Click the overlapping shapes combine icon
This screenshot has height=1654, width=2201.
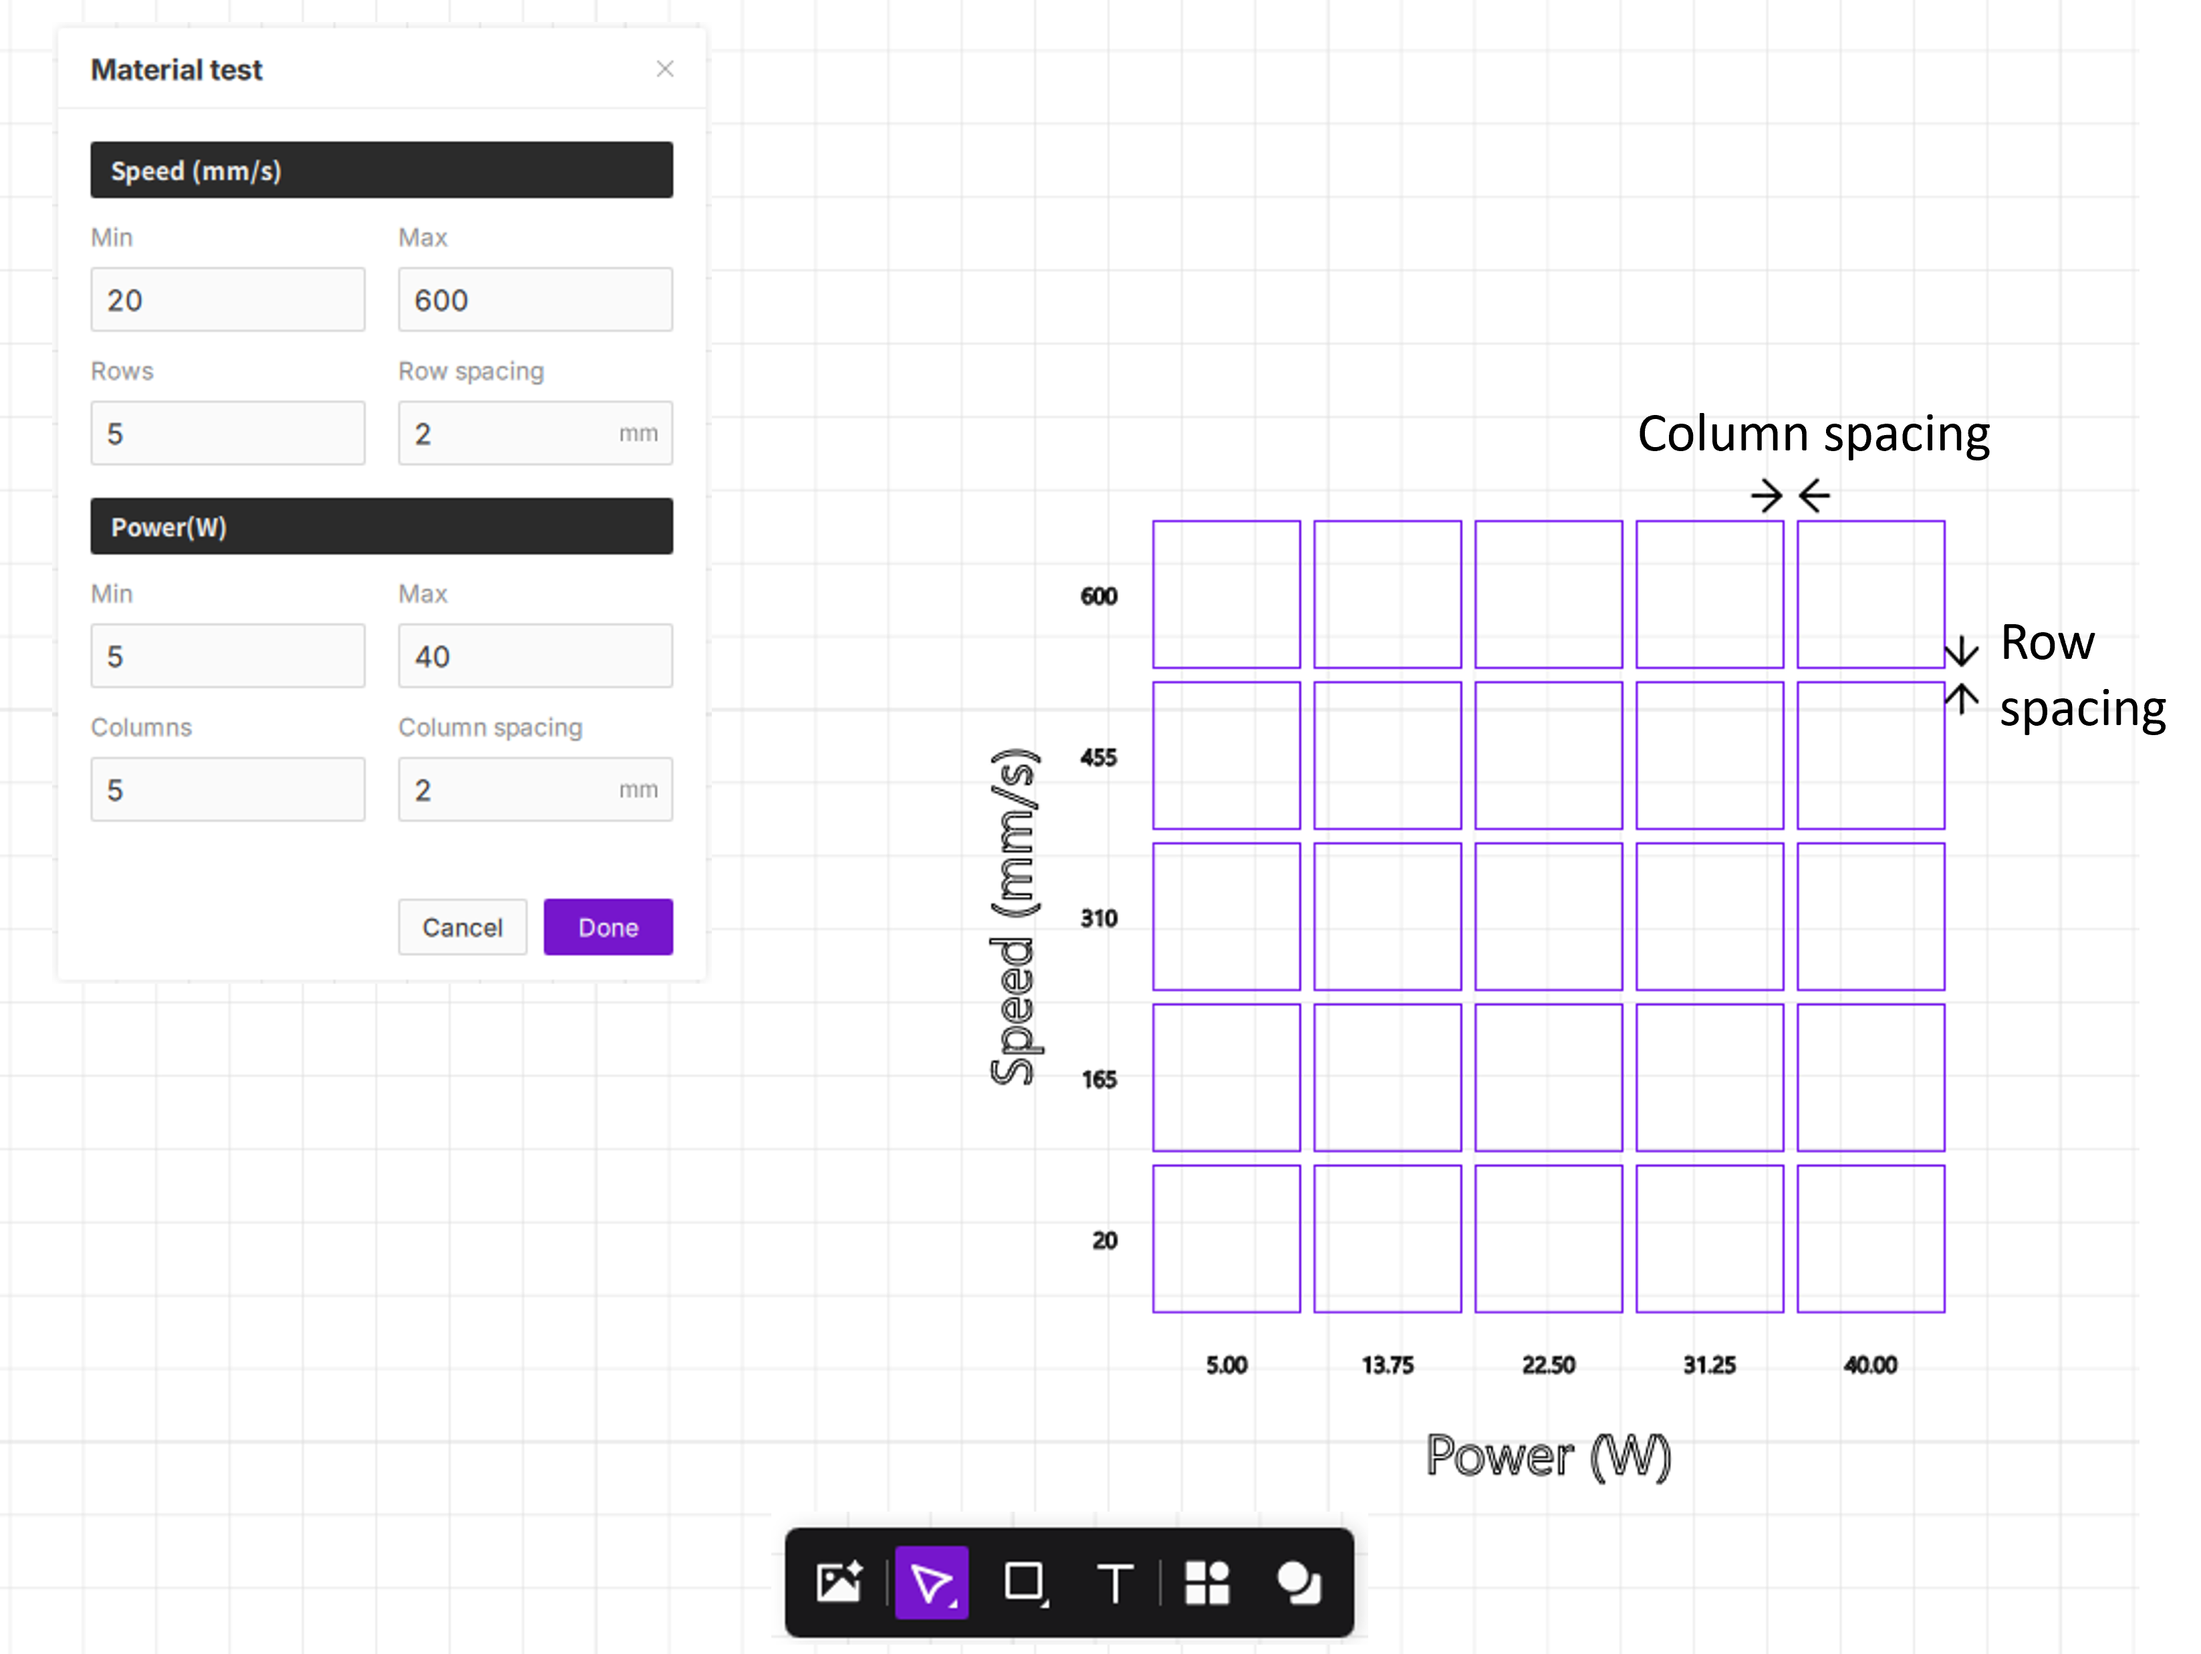(1299, 1581)
